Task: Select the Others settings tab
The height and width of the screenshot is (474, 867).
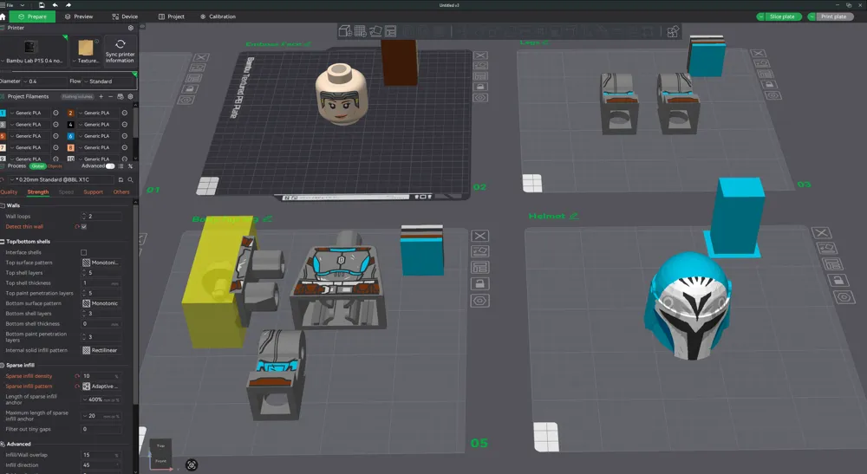Action: tap(121, 192)
